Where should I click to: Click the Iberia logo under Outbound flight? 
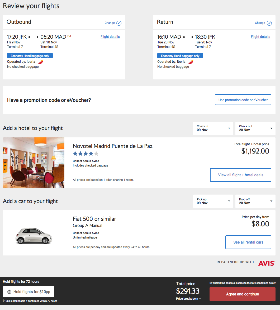coord(41,62)
